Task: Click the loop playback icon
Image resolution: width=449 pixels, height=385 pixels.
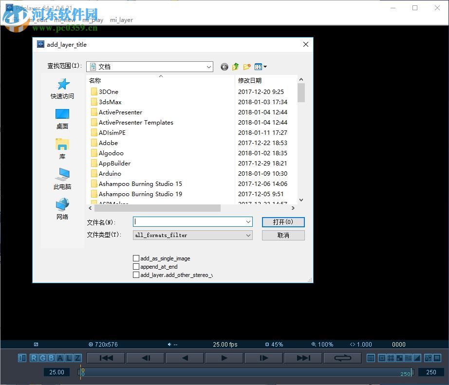Action: tap(342, 358)
